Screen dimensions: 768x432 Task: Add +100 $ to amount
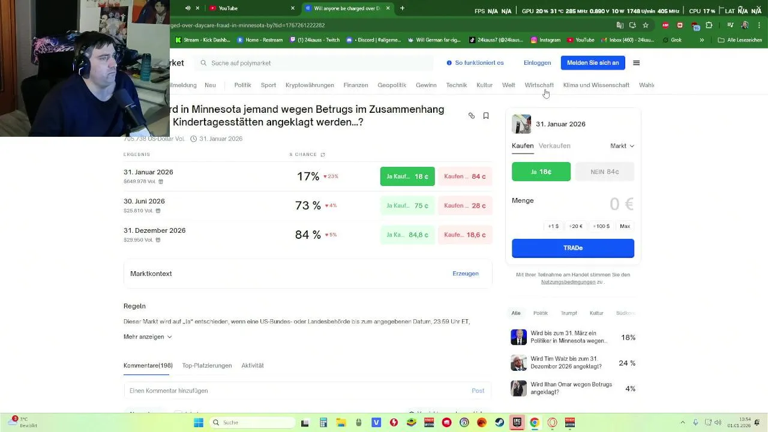(601, 226)
